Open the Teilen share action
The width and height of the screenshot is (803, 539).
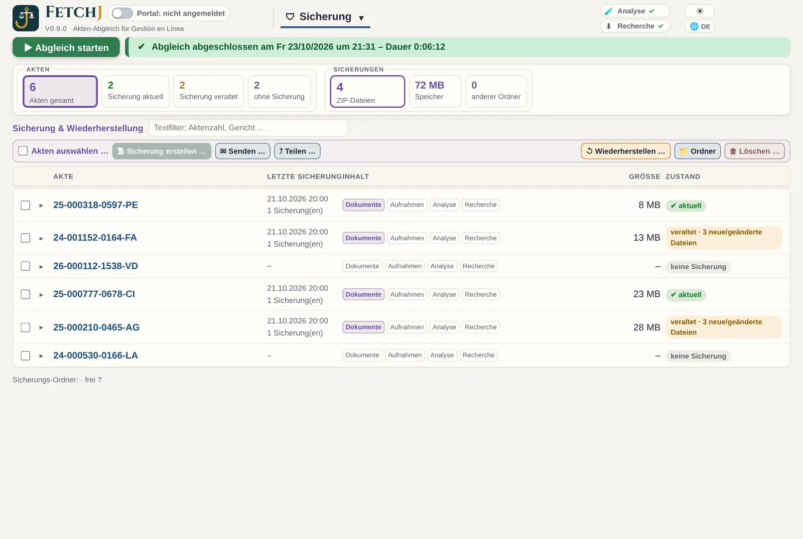[297, 151]
